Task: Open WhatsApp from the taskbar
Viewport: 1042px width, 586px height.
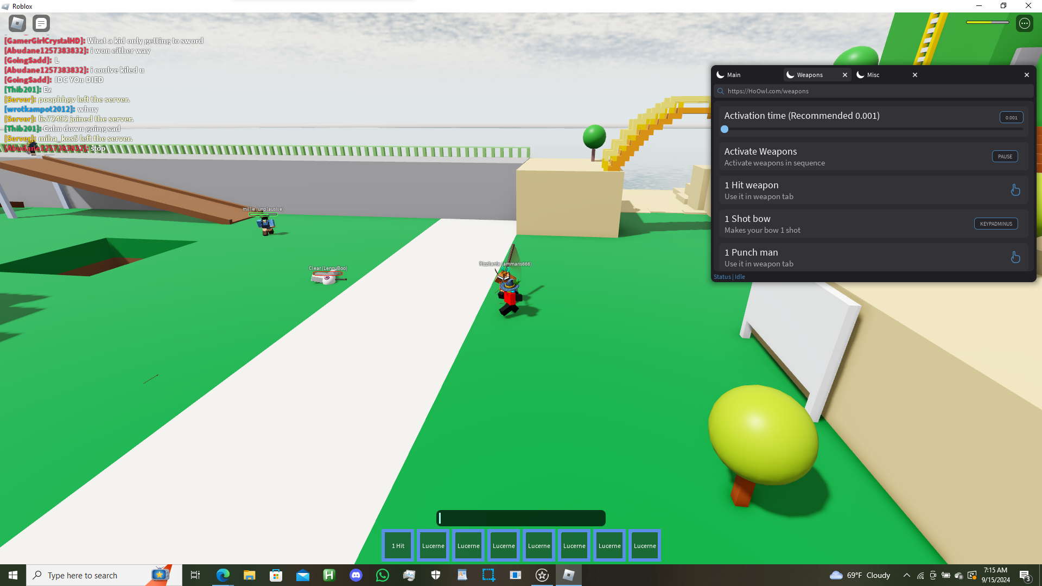Action: pos(382,575)
